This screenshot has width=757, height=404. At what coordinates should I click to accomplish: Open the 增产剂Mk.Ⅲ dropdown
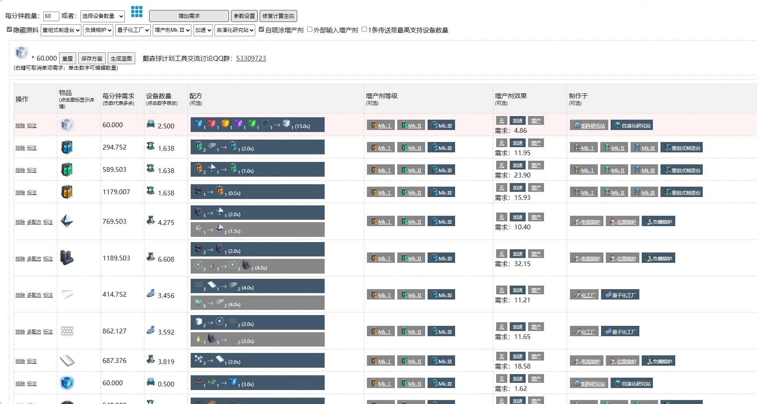(172, 30)
